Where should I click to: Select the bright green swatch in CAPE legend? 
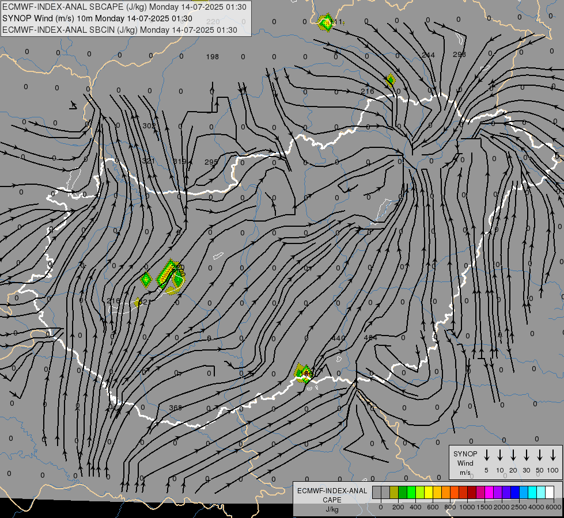tap(411, 493)
